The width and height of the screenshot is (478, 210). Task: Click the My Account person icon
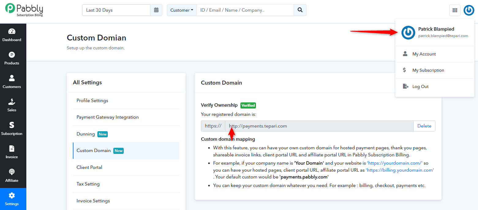tap(405, 54)
